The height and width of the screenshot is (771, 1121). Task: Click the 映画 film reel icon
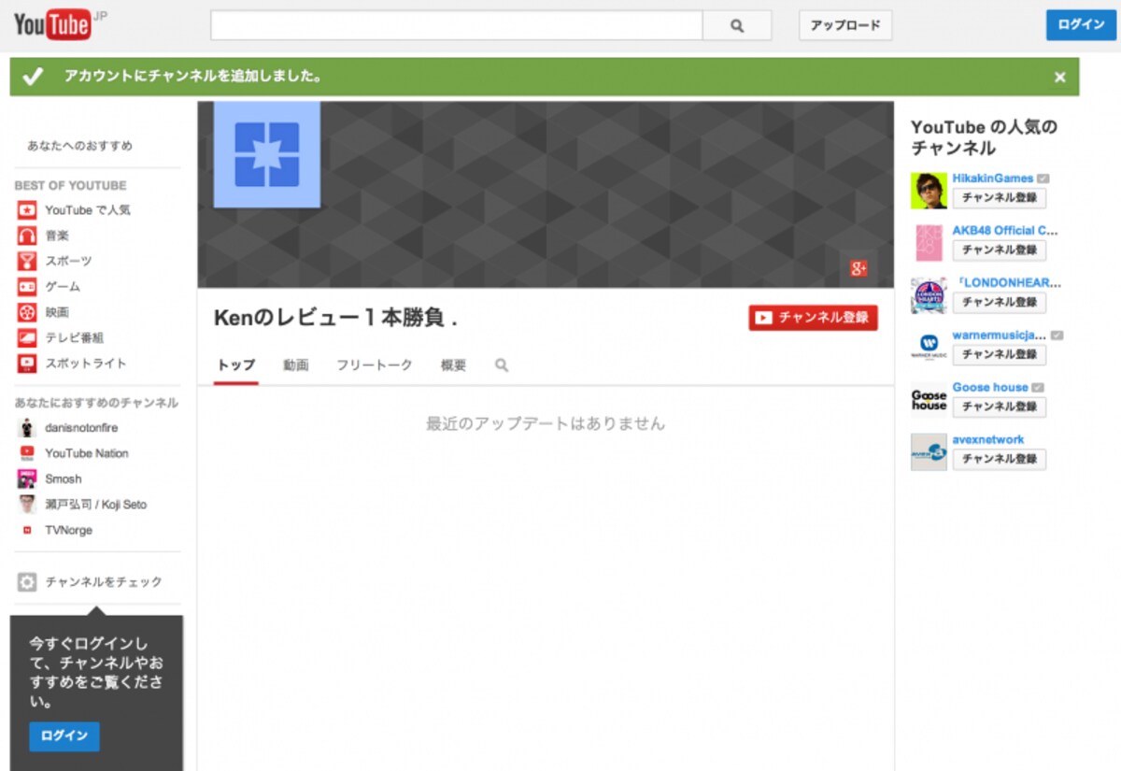(x=27, y=312)
